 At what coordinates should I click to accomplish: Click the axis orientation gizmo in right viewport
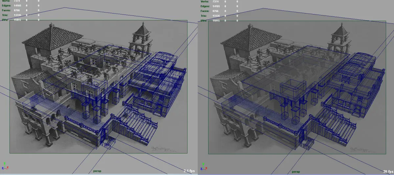(204, 165)
